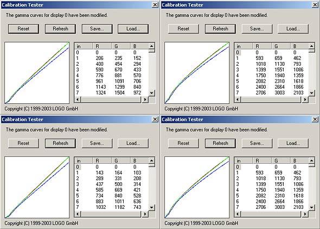320x229 pixels.
Task: Click Load... in the bottom-left Calibration Tester window
Action: [133, 143]
